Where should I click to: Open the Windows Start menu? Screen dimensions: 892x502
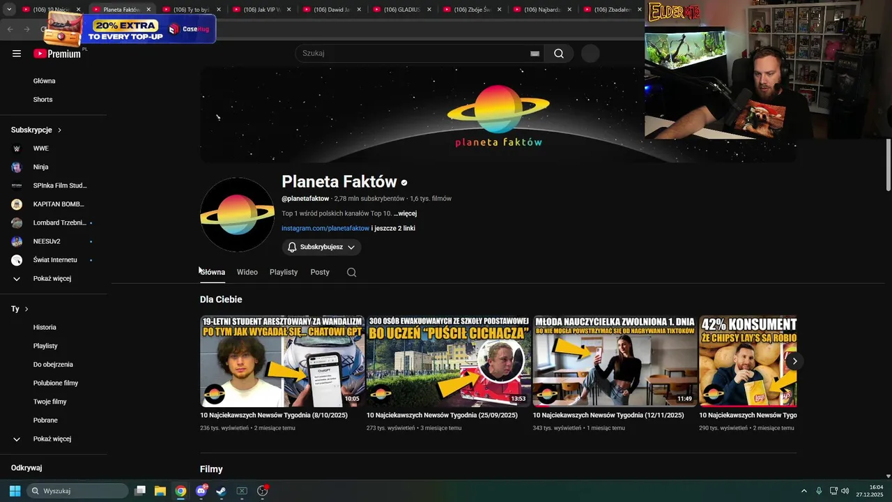pos(15,491)
